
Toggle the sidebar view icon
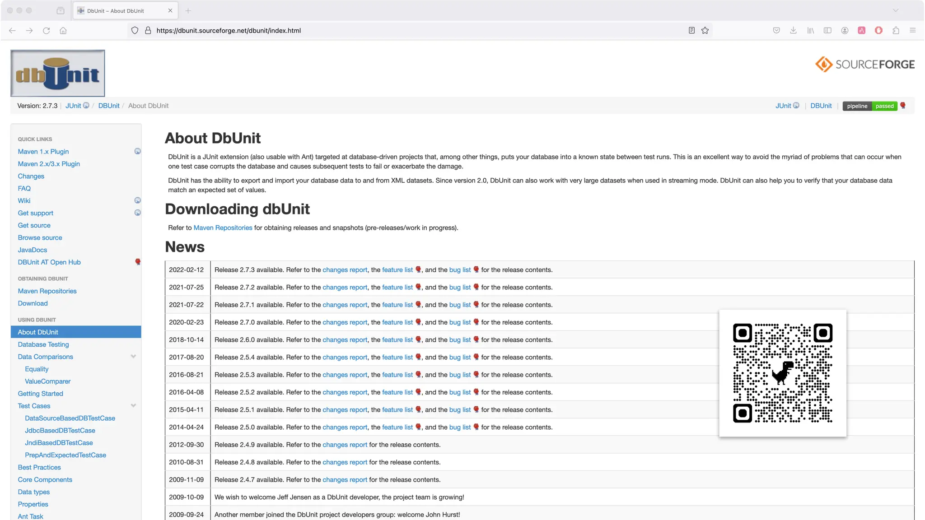coord(827,30)
